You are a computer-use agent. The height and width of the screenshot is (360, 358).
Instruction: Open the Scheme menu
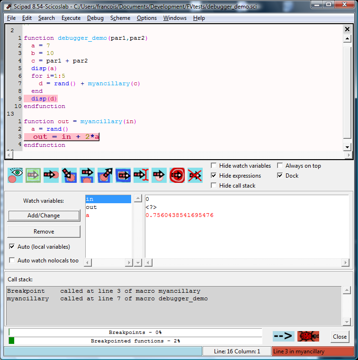[x=120, y=18]
